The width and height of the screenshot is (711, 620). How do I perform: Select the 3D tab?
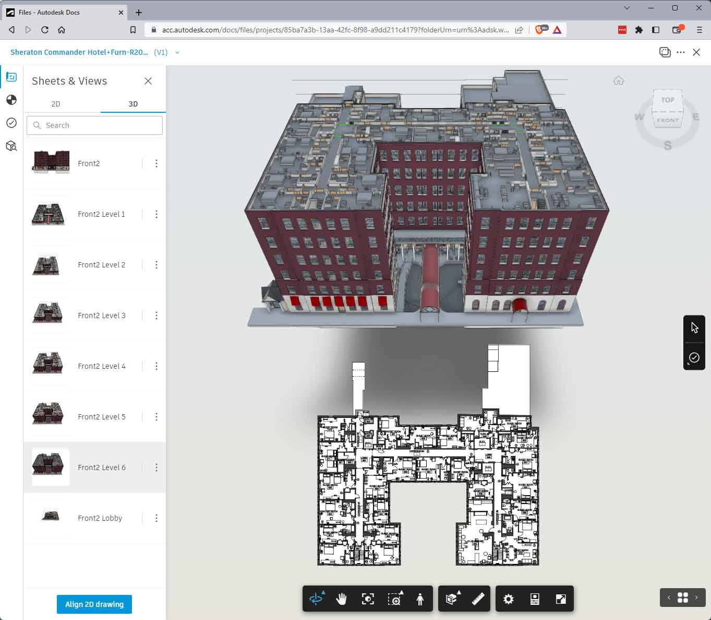[x=133, y=104]
